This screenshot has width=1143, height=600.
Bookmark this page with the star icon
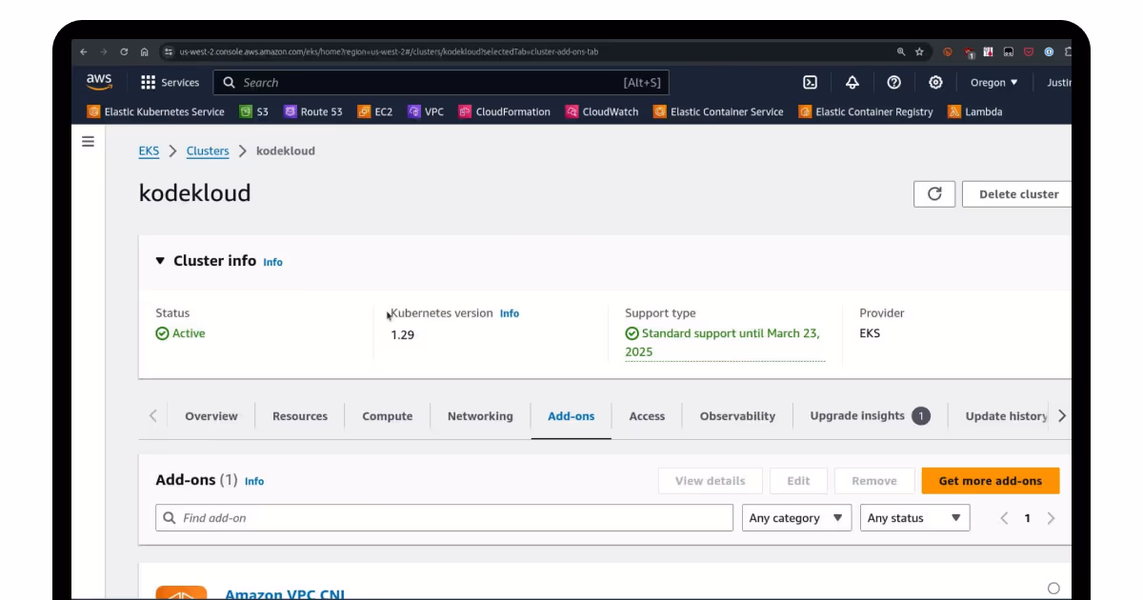pos(919,52)
